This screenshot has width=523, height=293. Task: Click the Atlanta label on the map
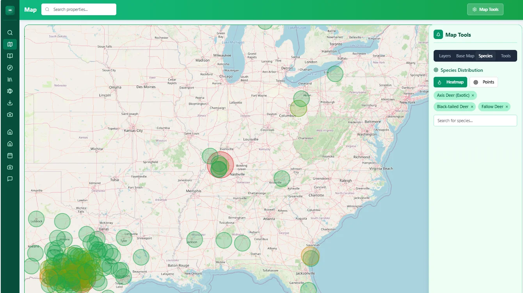pyautogui.click(x=269, y=219)
